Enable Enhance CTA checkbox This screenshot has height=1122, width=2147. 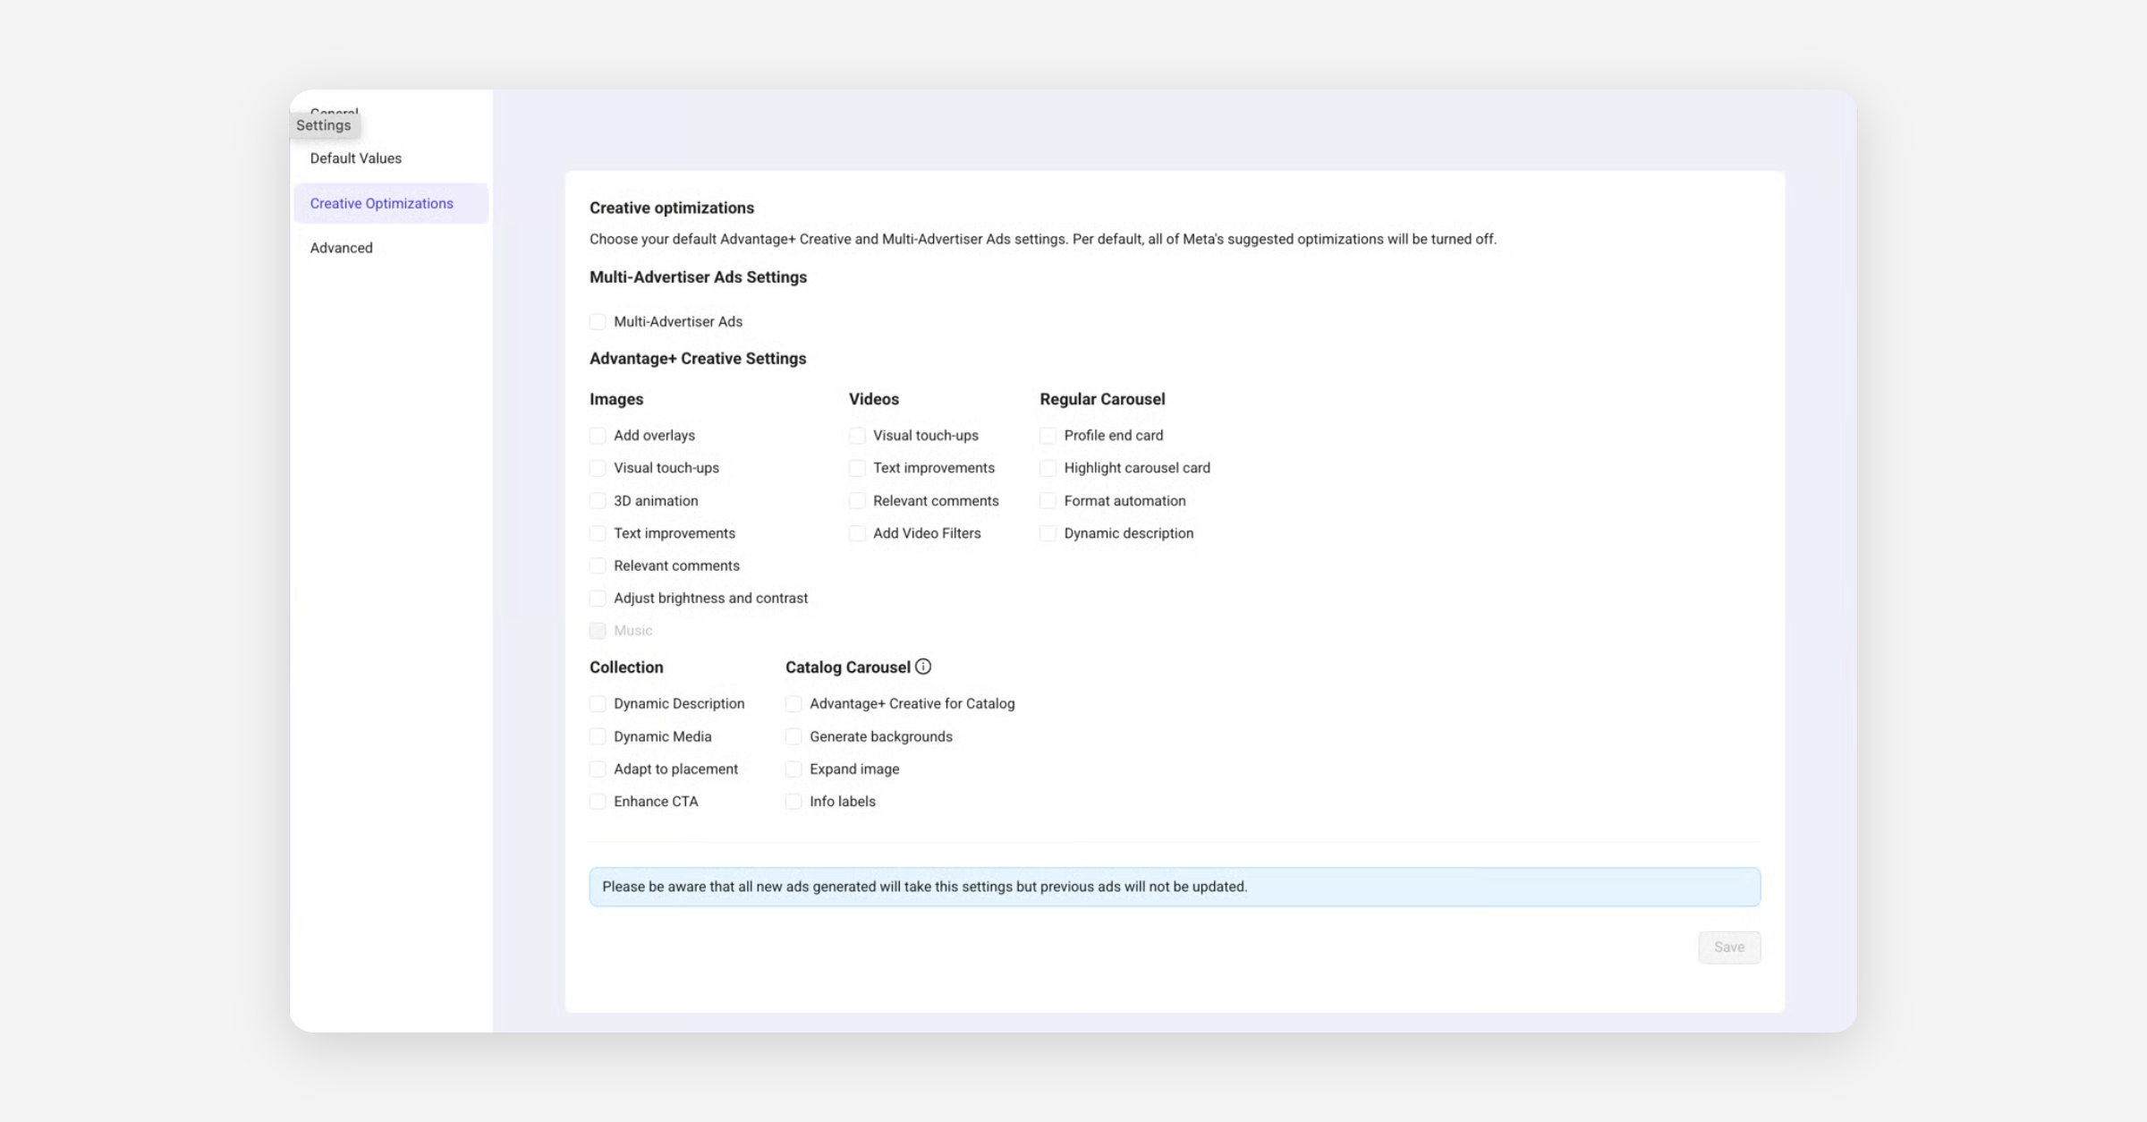[x=598, y=802]
